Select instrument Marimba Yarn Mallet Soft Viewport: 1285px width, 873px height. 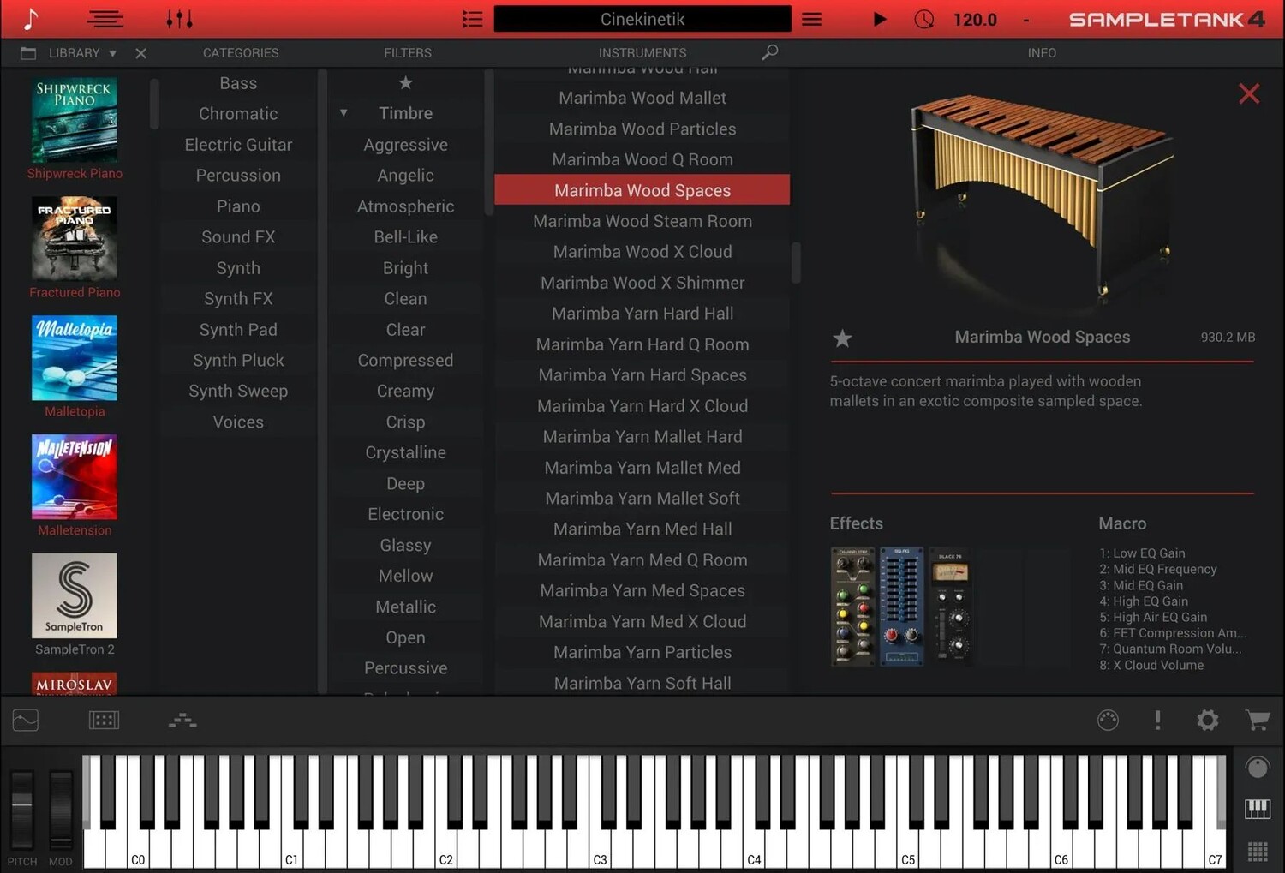click(x=642, y=499)
